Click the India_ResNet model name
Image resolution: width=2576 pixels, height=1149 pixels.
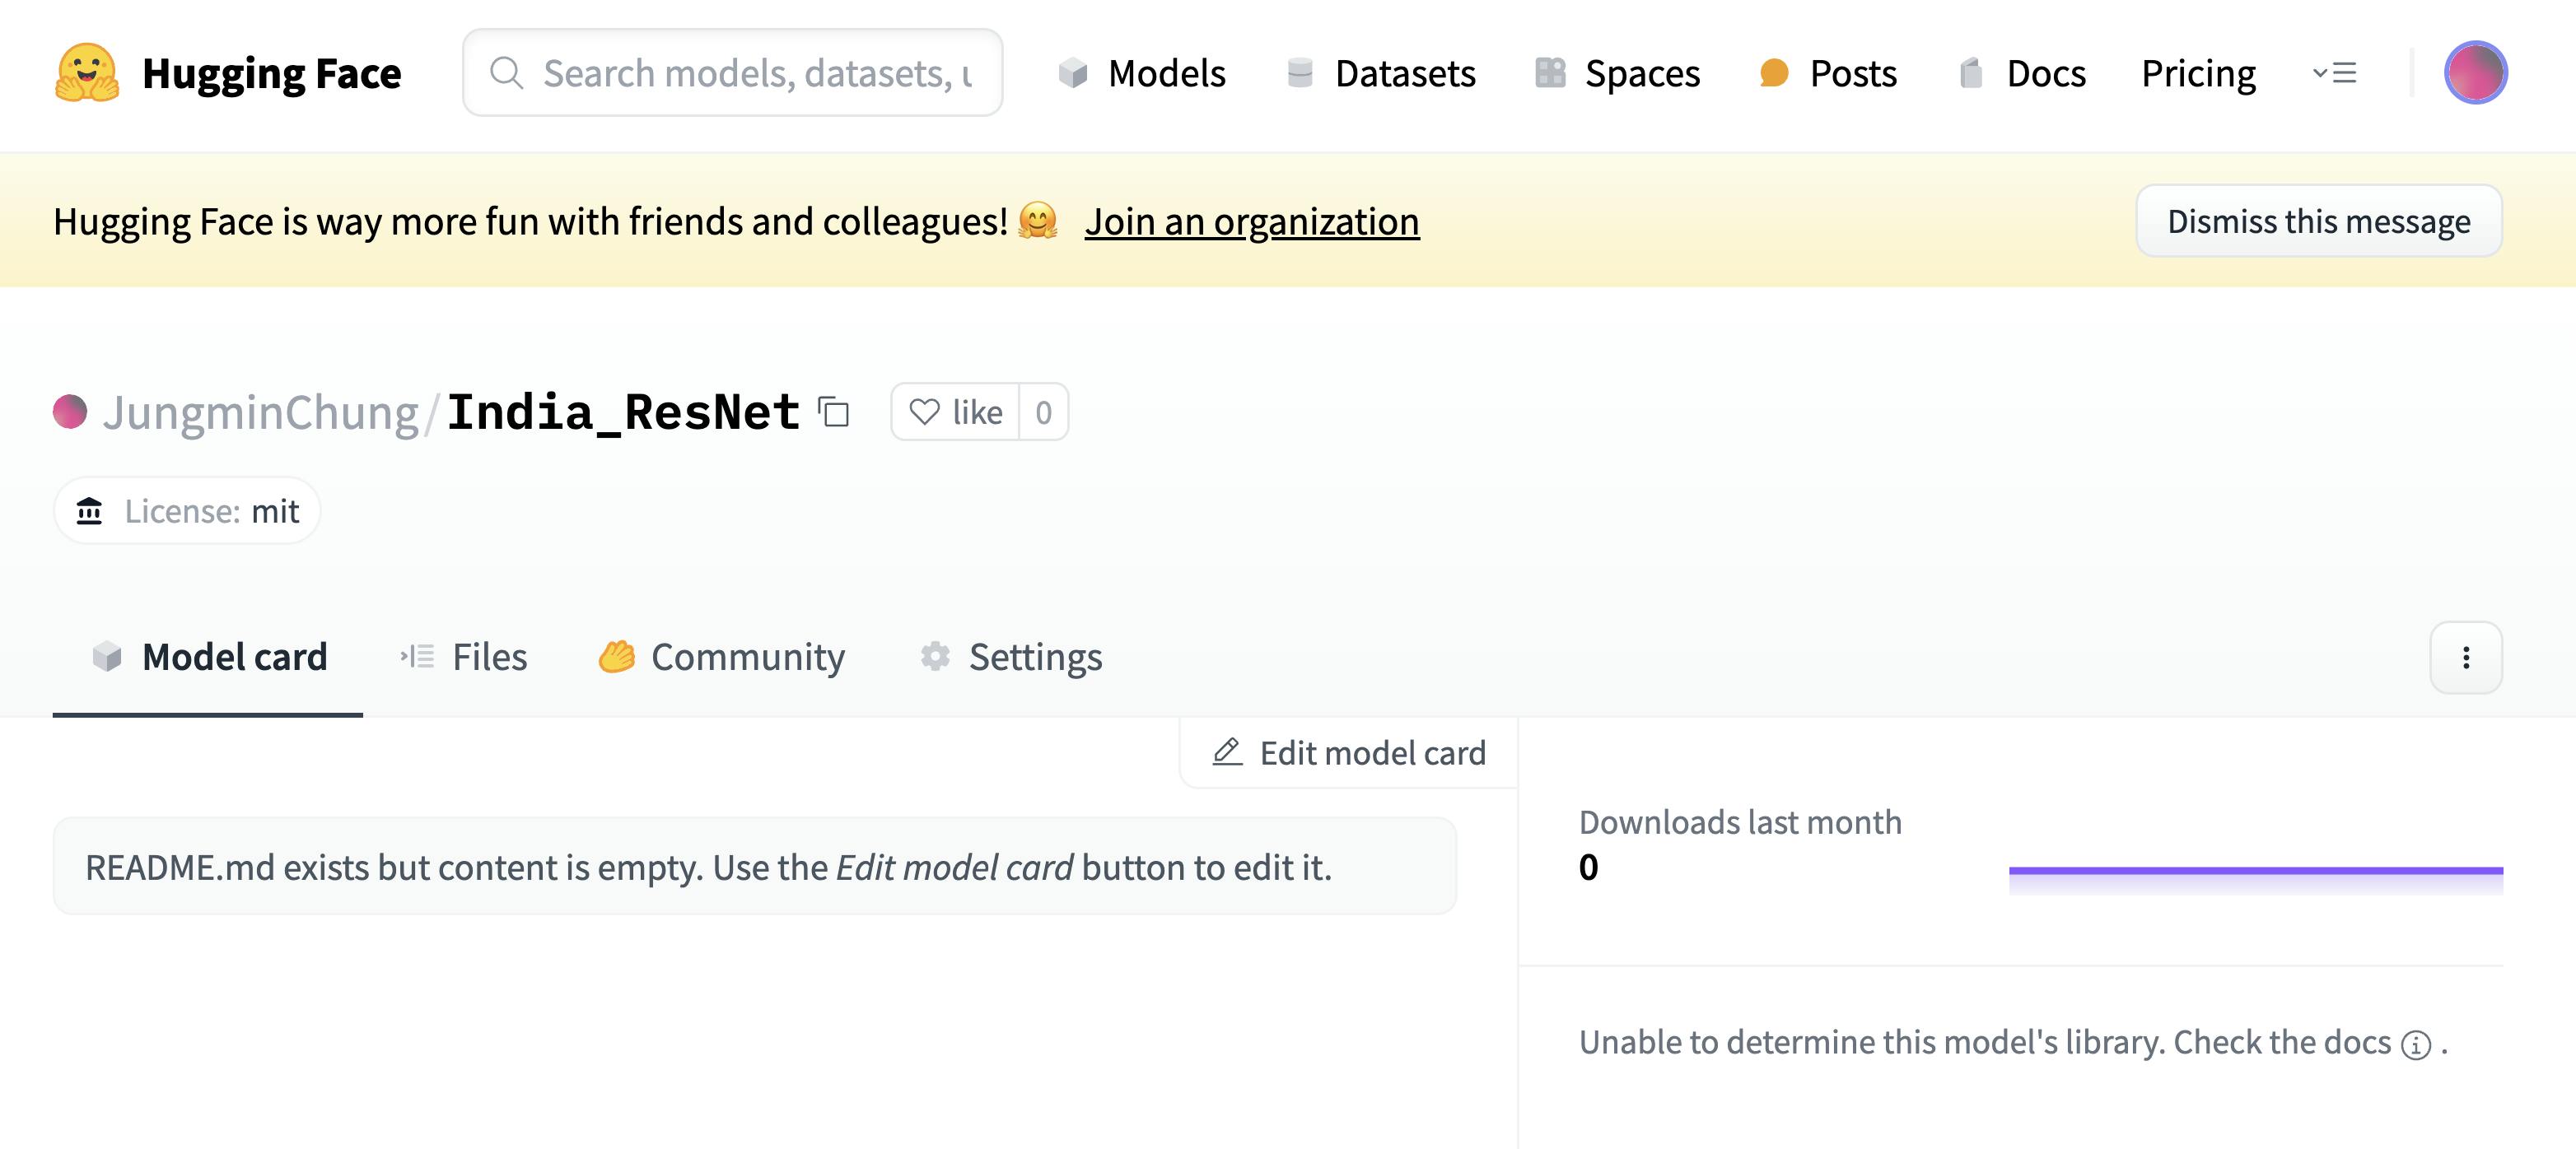point(623,412)
